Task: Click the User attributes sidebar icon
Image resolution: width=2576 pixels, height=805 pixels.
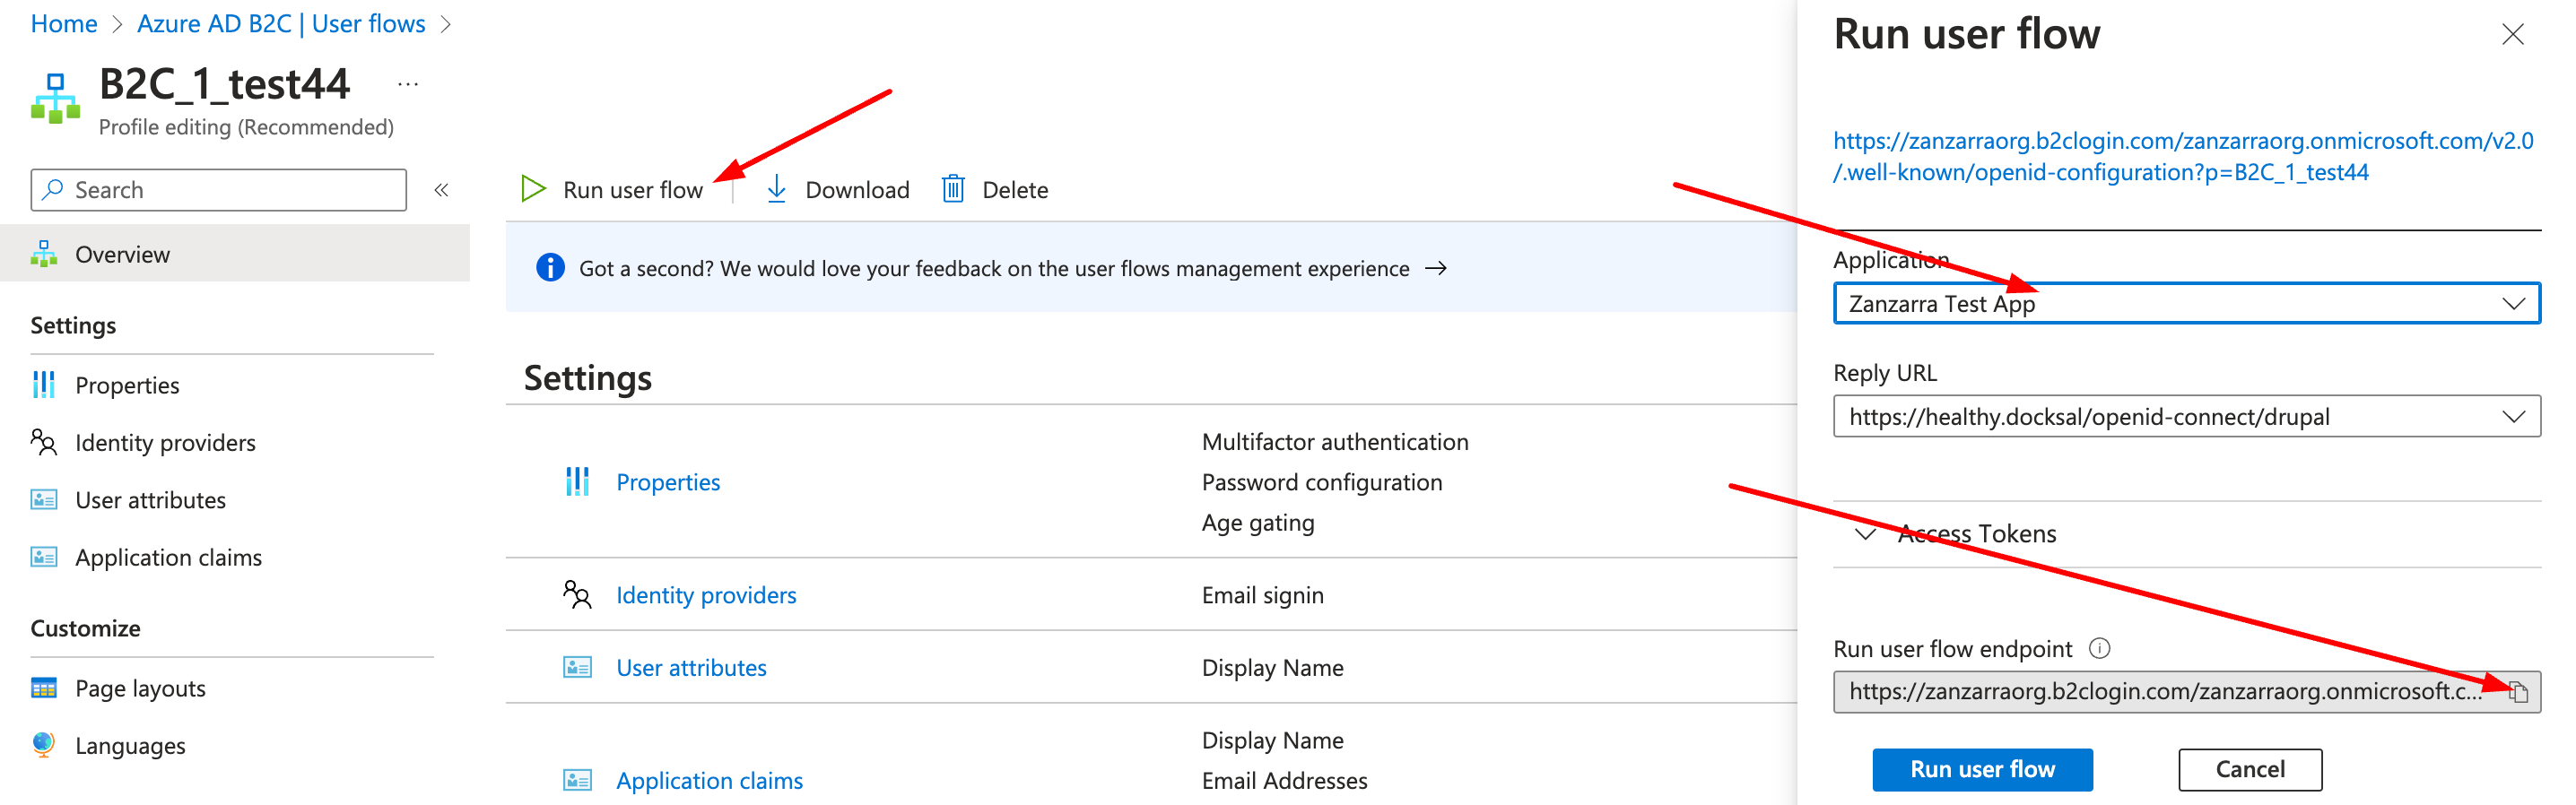Action: click(44, 500)
